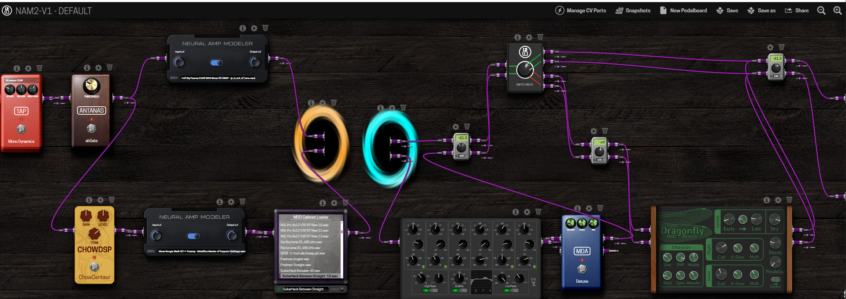Select Fredman Angled.wav in Cabinet Loader
Image resolution: width=846 pixels, height=299 pixels.
[x=310, y=259]
